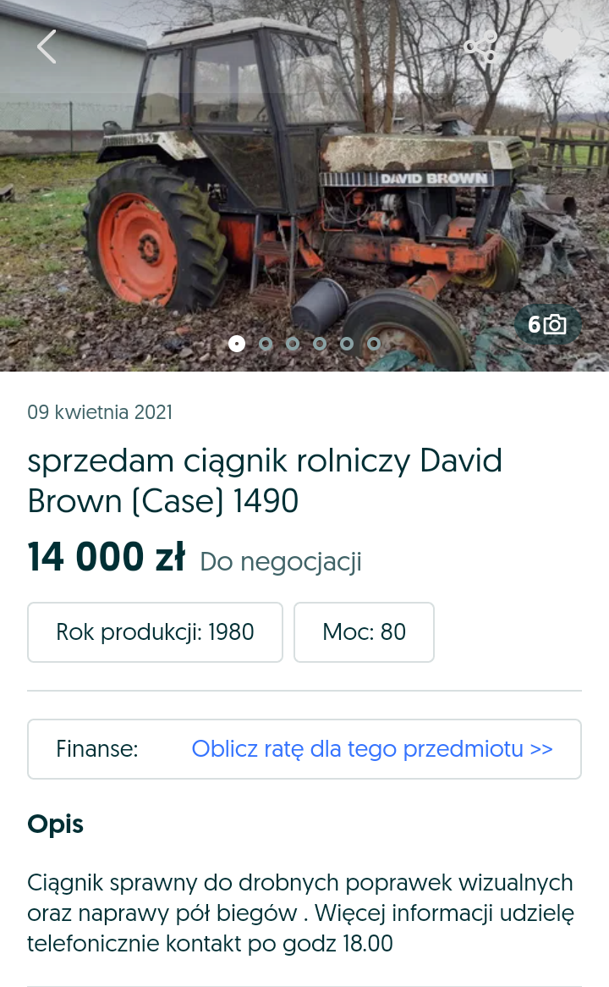This screenshot has height=987, width=609.
Task: Click the listing title David Brown 1490
Action: [265, 481]
